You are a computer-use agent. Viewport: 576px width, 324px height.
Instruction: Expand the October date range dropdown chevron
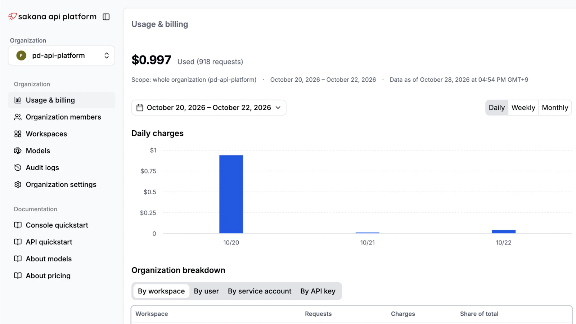pyautogui.click(x=278, y=108)
